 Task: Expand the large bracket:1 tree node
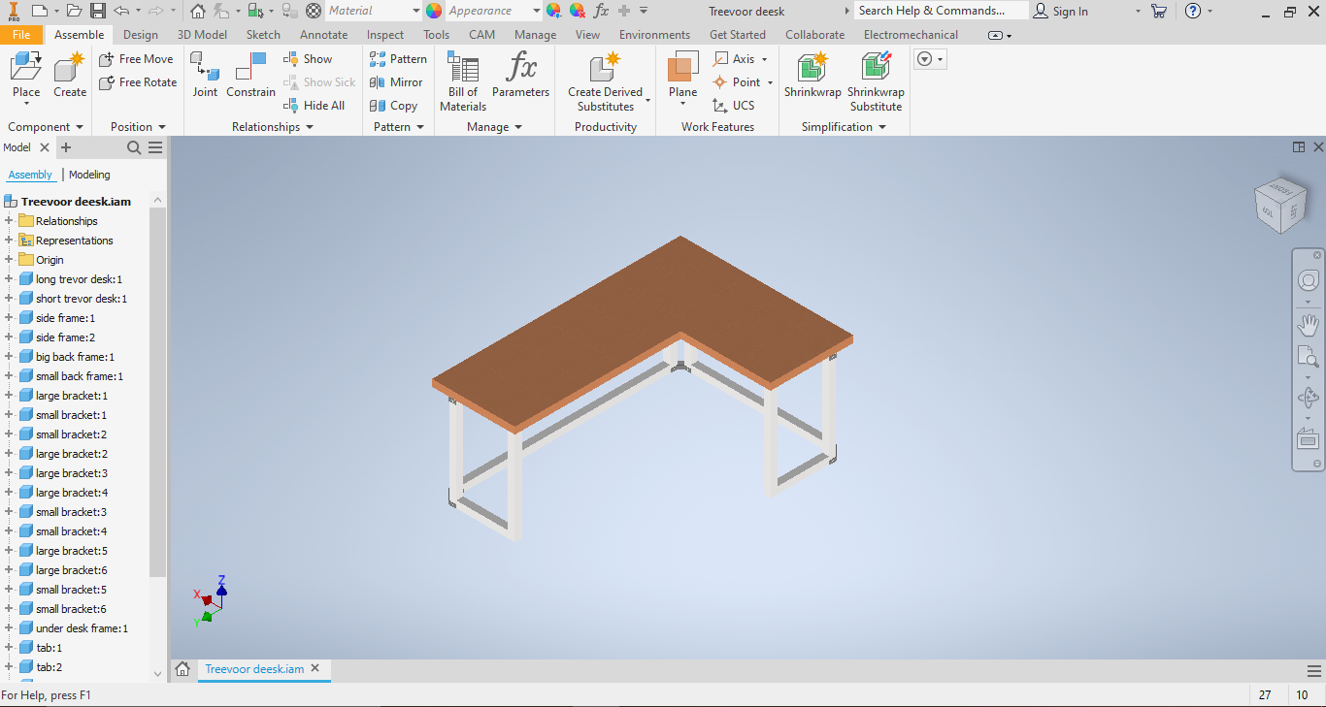10,395
